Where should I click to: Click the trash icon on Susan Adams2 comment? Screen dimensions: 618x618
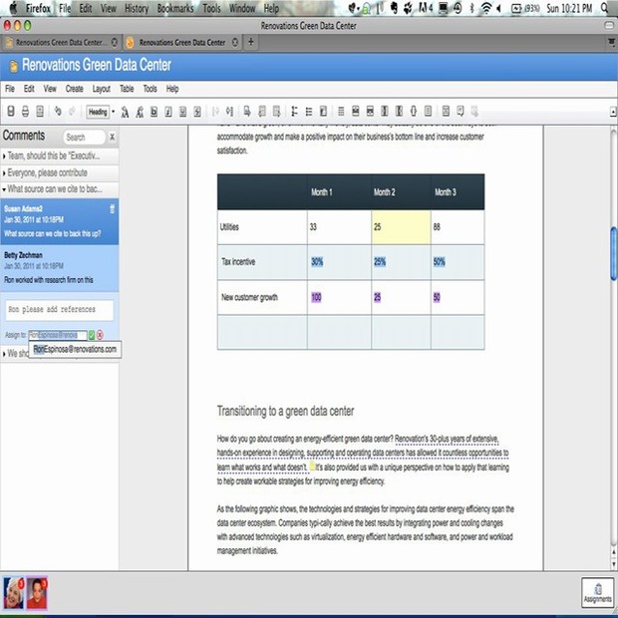pyautogui.click(x=112, y=209)
